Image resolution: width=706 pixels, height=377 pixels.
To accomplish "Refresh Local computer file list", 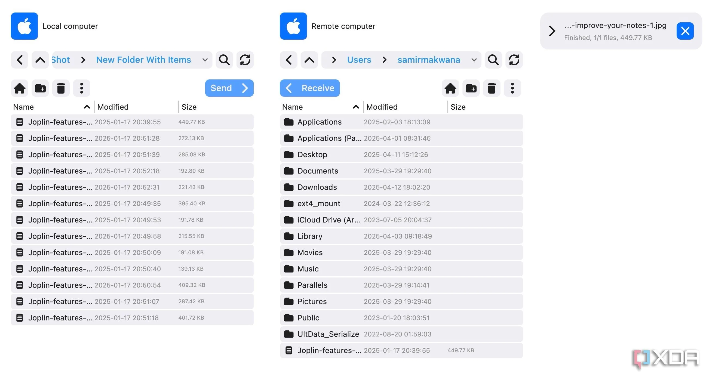I will pos(245,60).
